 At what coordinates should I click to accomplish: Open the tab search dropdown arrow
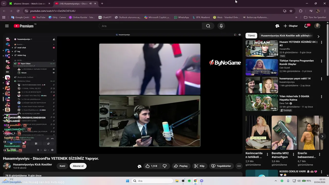click(x=4, y=4)
